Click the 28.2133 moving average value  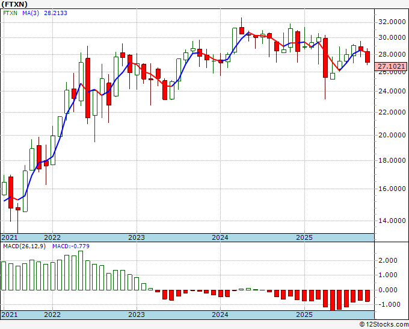[55, 13]
